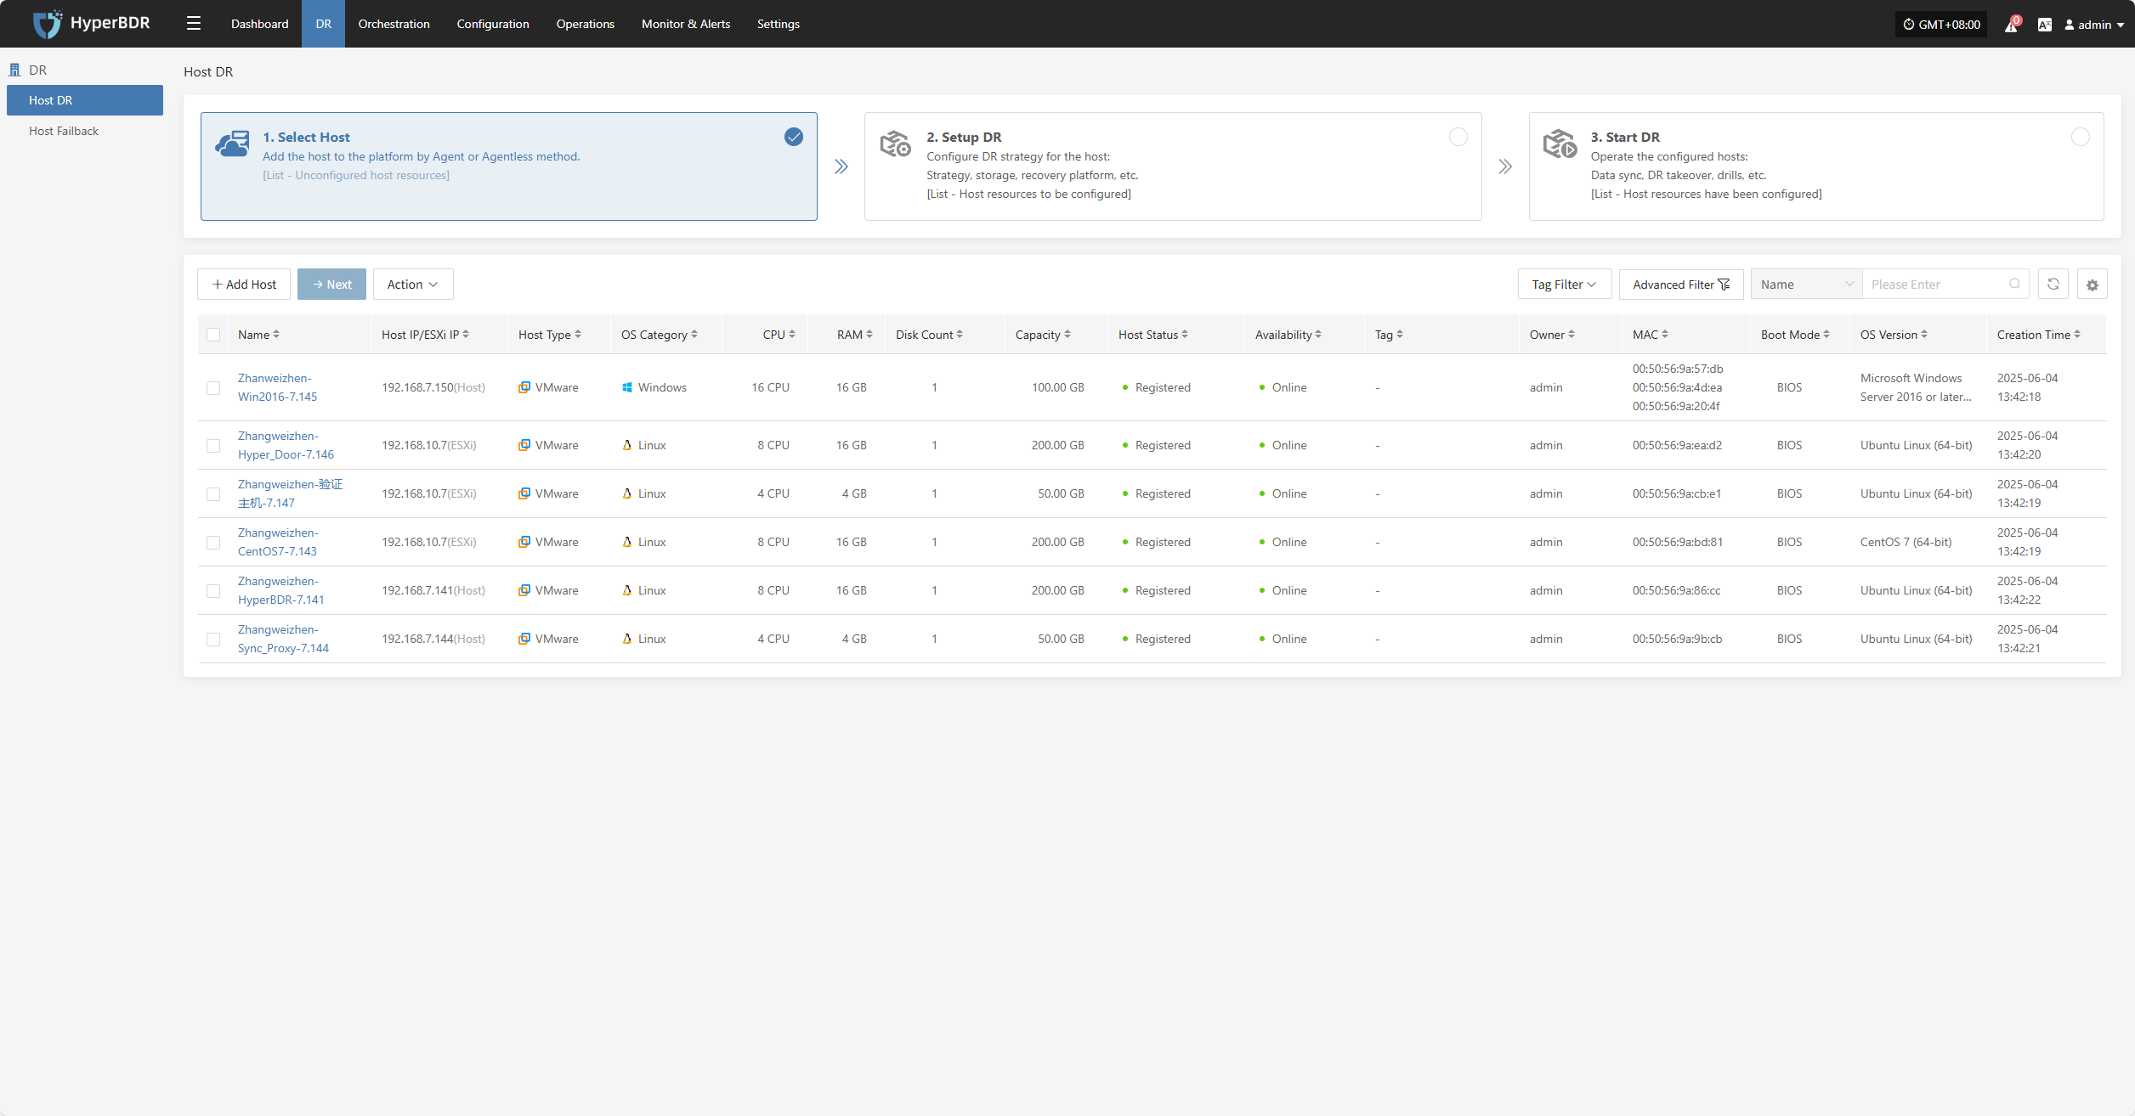
Task: Open the Action dropdown
Action: [x=413, y=285]
